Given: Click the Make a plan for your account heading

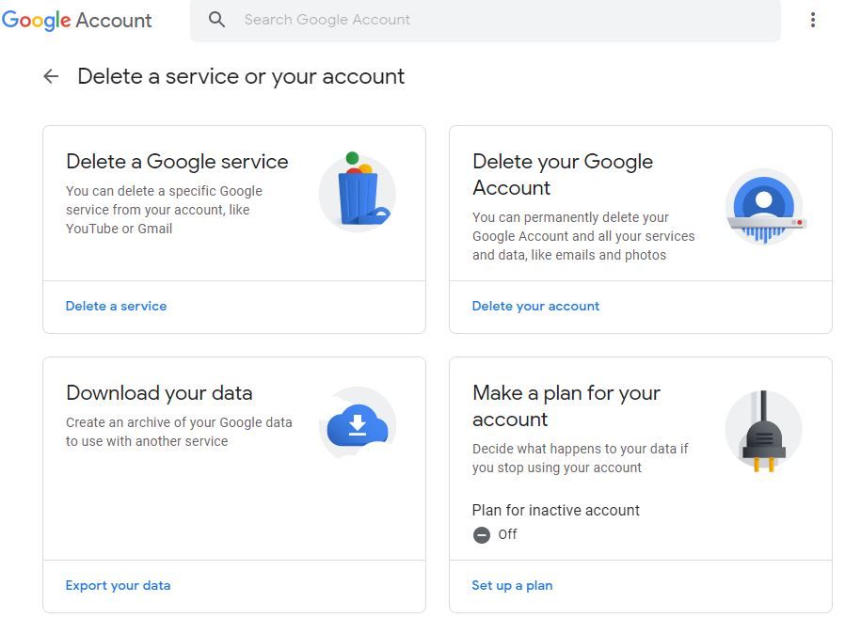Looking at the screenshot, I should pyautogui.click(x=565, y=406).
